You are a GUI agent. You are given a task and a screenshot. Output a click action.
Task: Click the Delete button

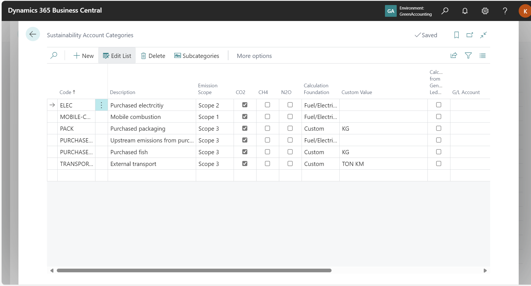click(x=153, y=56)
